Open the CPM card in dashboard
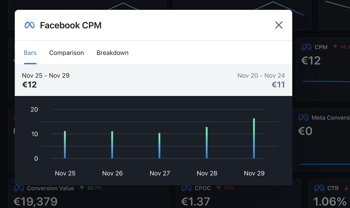Image resolution: width=350 pixels, height=208 pixels. tap(323, 69)
